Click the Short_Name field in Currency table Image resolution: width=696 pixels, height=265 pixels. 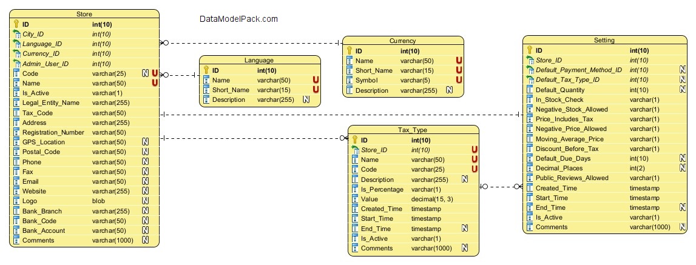(373, 70)
